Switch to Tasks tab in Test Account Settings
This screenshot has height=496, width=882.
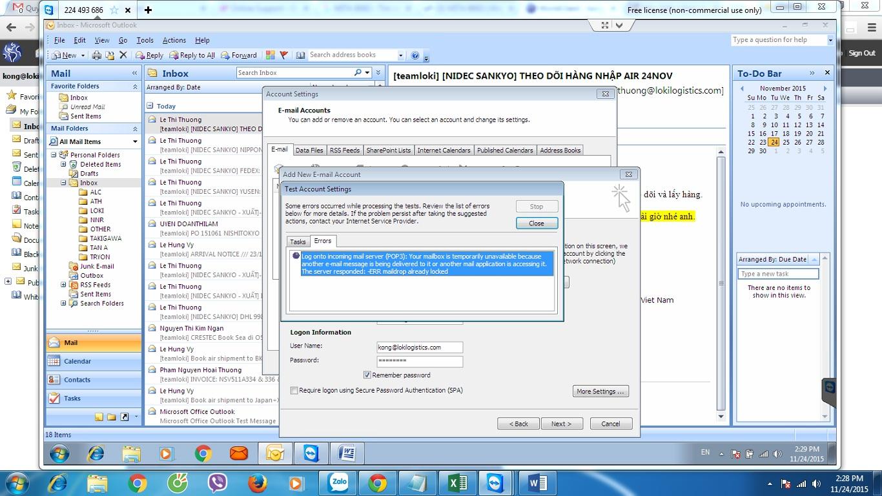pos(298,242)
